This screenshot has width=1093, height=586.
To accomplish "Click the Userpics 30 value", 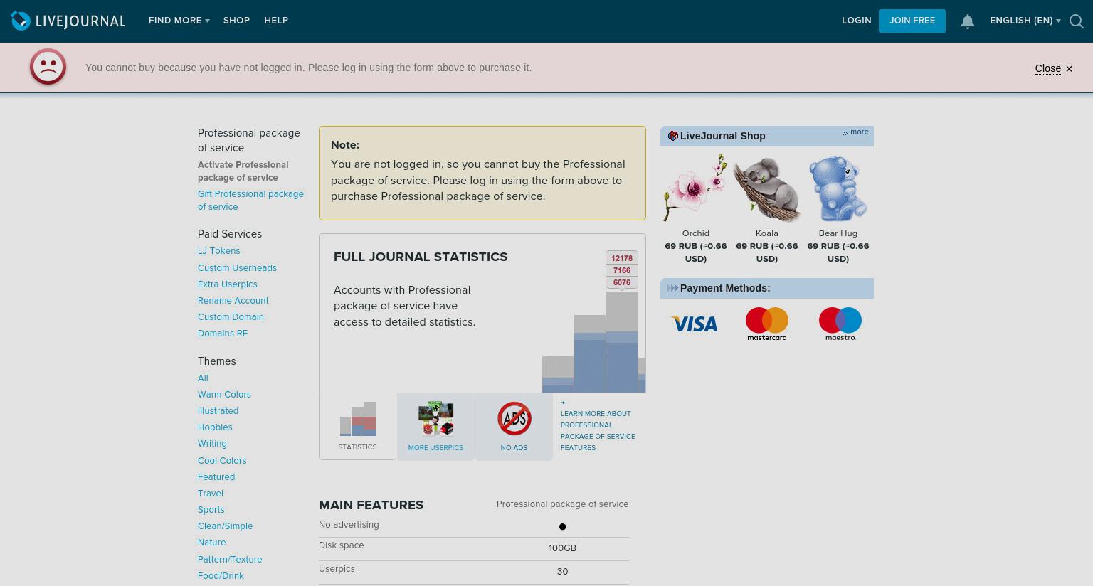I will point(562,572).
